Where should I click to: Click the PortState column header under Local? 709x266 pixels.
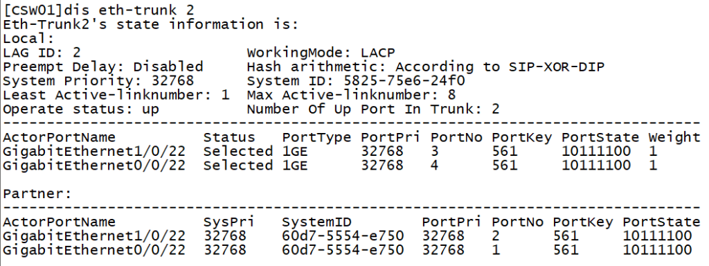click(600, 137)
